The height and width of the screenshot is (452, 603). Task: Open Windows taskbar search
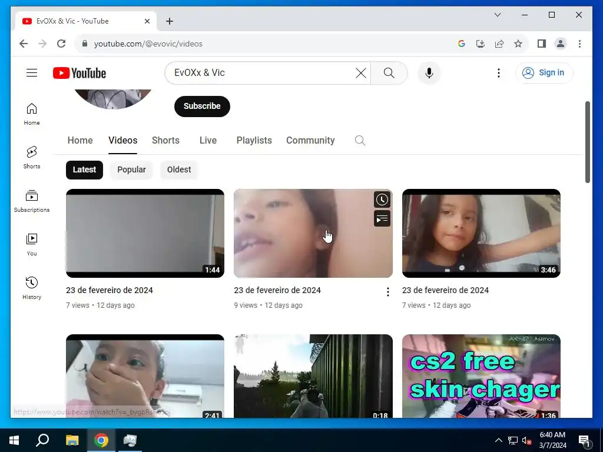pos(42,440)
